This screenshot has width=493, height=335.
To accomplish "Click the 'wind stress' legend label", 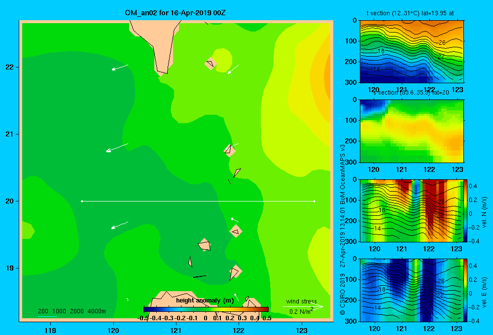I will pyautogui.click(x=302, y=301).
